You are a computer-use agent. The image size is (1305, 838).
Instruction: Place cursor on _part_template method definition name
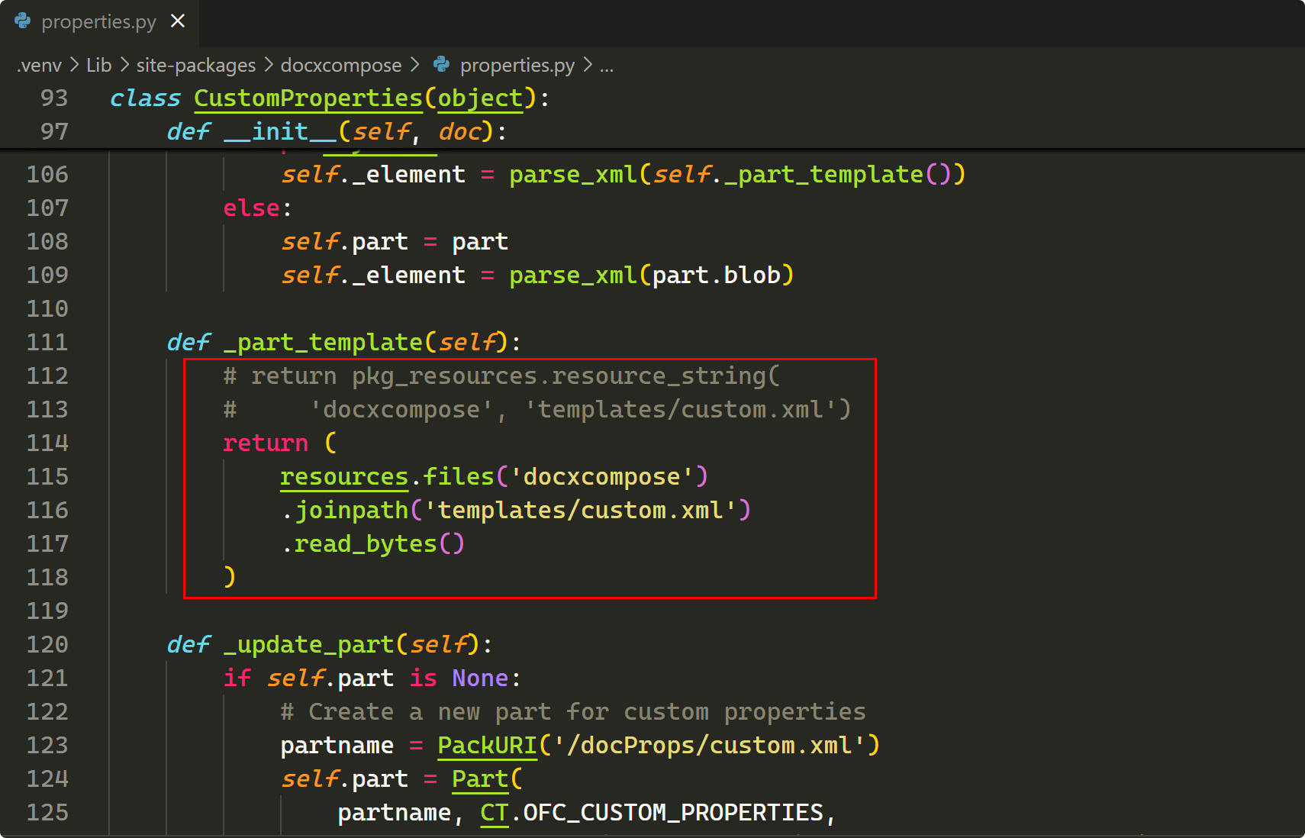pos(322,343)
